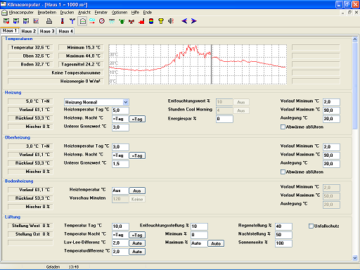Click the cyan icon with red arrow
The height and width of the screenshot is (270, 360).
[x=92, y=21]
